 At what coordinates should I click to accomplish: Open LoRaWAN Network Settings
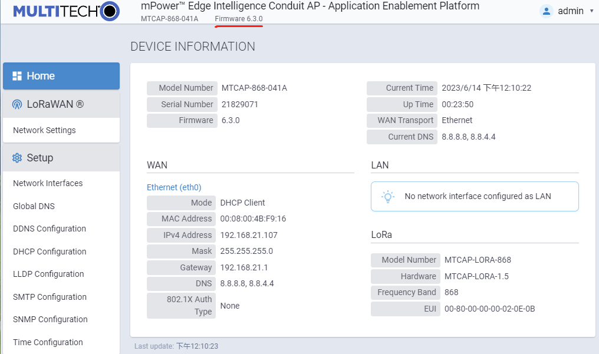click(x=44, y=130)
